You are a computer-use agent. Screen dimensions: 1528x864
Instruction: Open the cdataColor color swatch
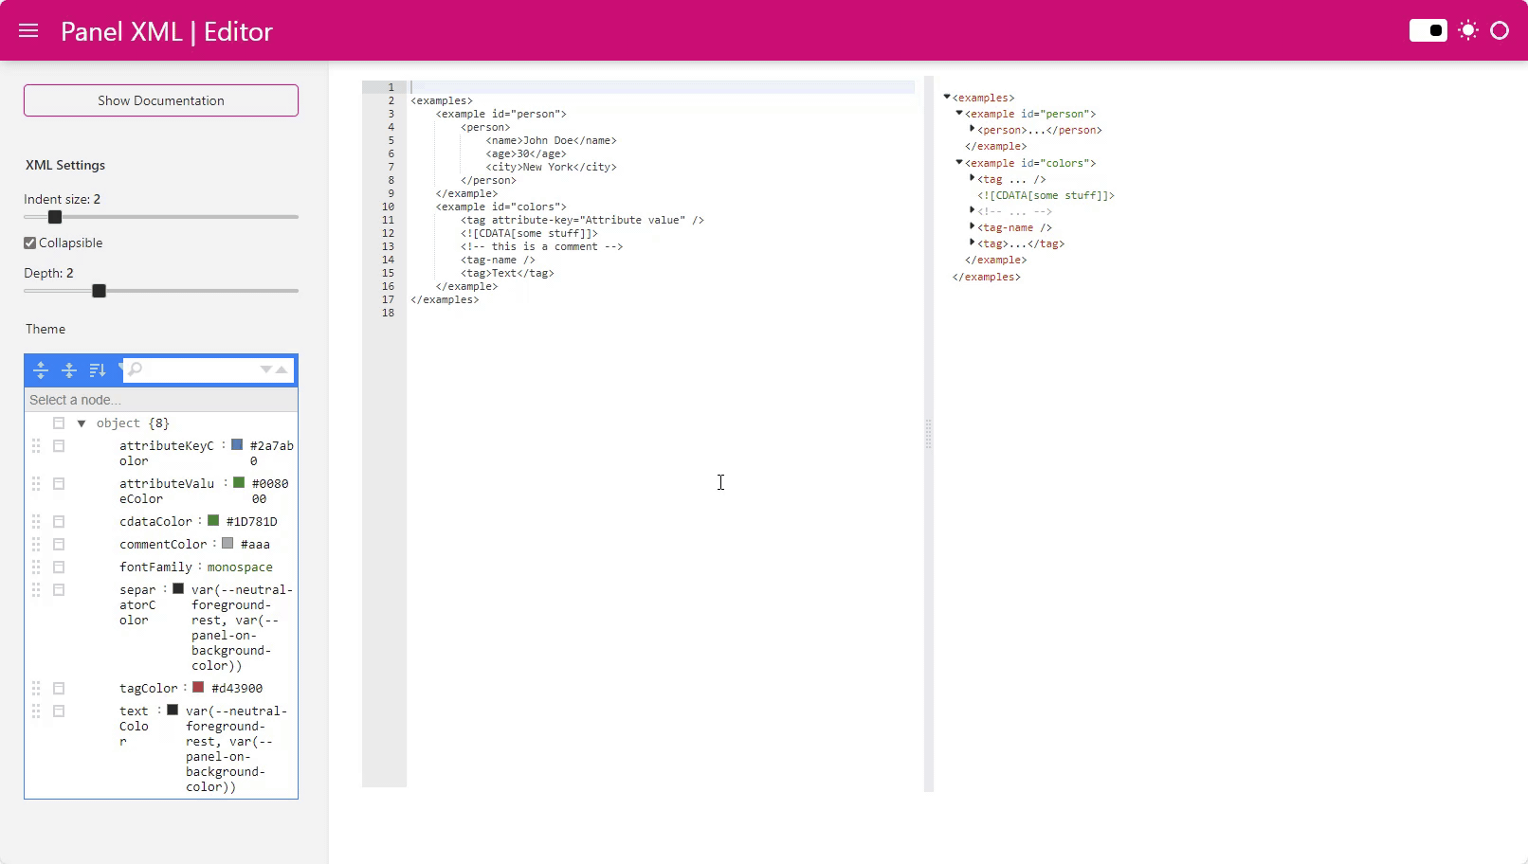coord(215,520)
